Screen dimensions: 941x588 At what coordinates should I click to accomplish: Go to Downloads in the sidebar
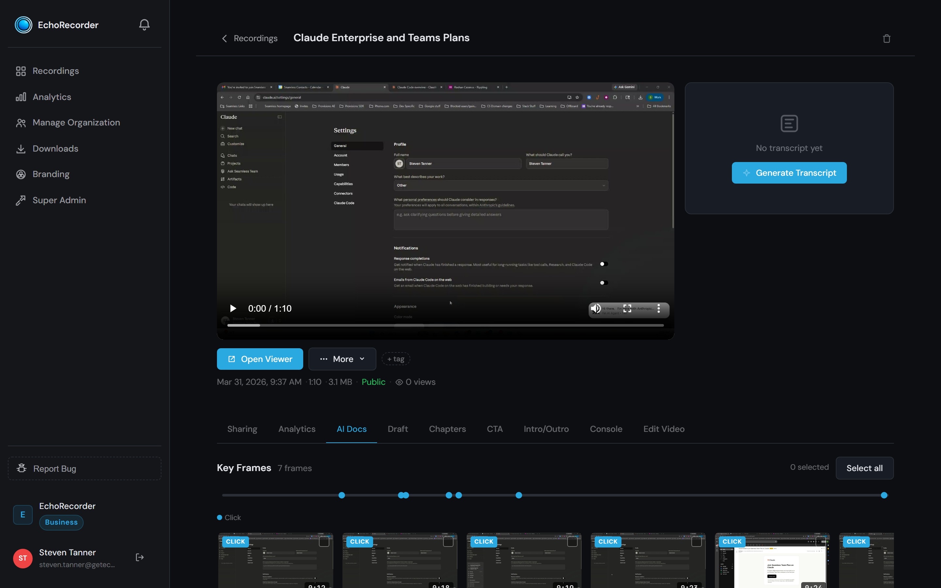(x=55, y=149)
